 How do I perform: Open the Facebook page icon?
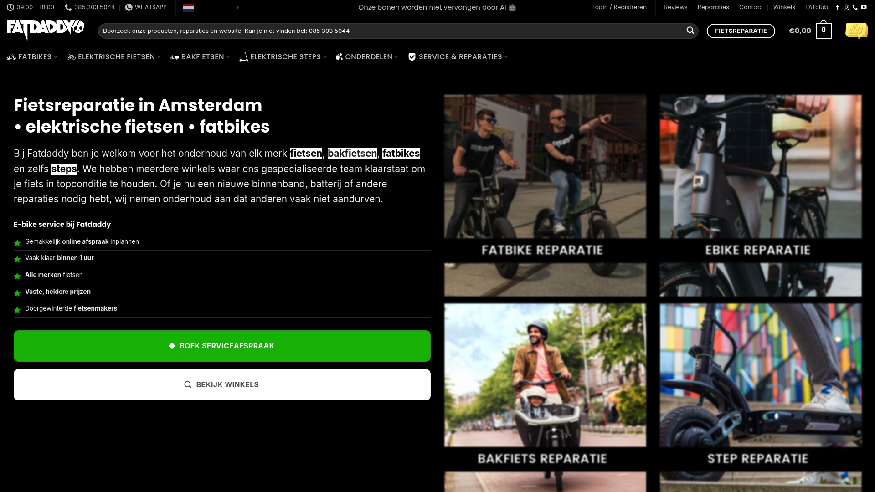837,7
